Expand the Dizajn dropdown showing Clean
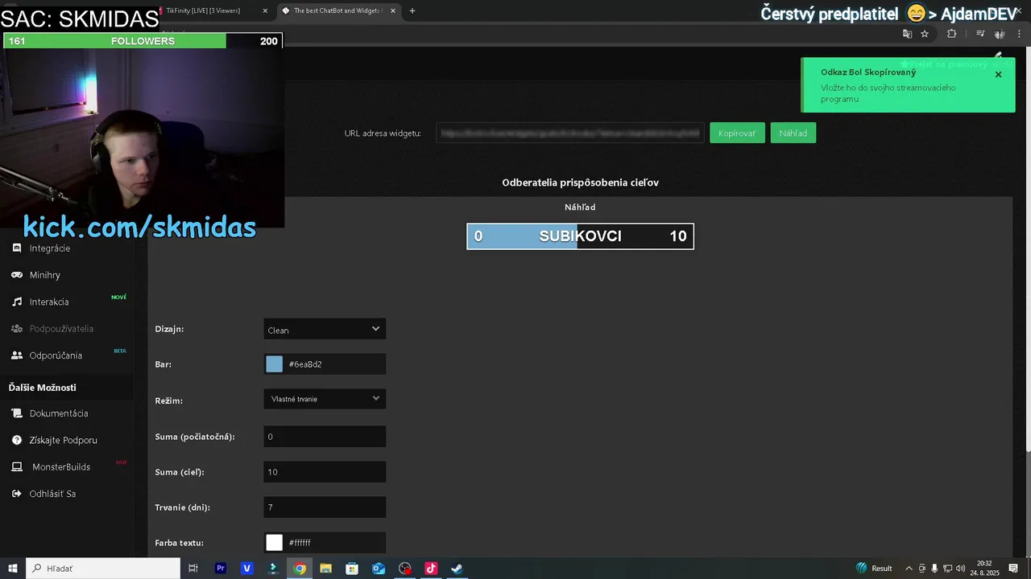Image resolution: width=1031 pixels, height=579 pixels. (325, 329)
